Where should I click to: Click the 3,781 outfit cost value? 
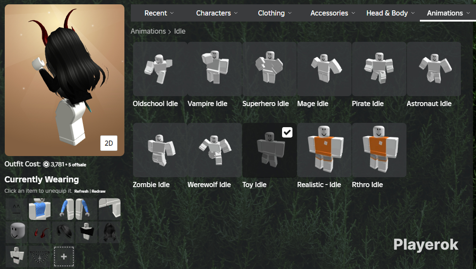pyautogui.click(x=57, y=164)
